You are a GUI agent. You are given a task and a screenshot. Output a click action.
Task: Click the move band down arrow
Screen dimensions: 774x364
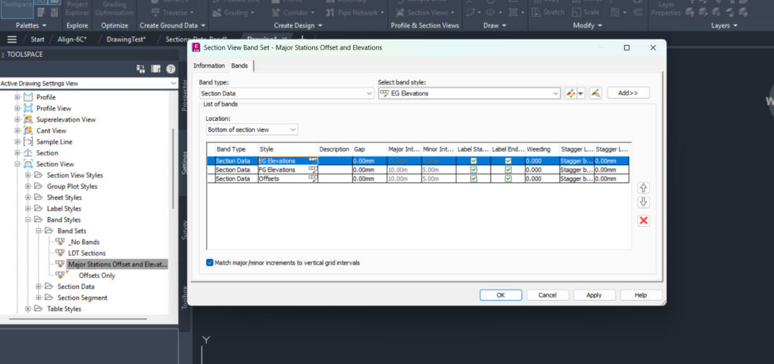tap(643, 202)
